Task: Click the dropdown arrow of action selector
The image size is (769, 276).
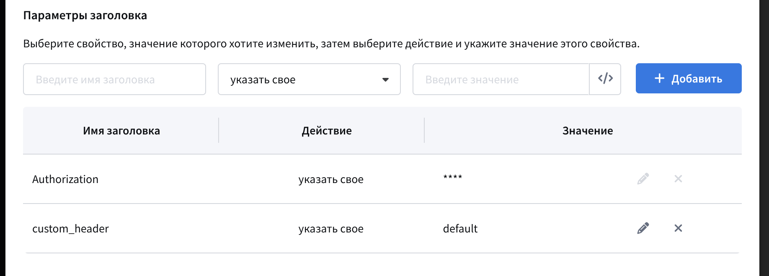Action: 385,80
